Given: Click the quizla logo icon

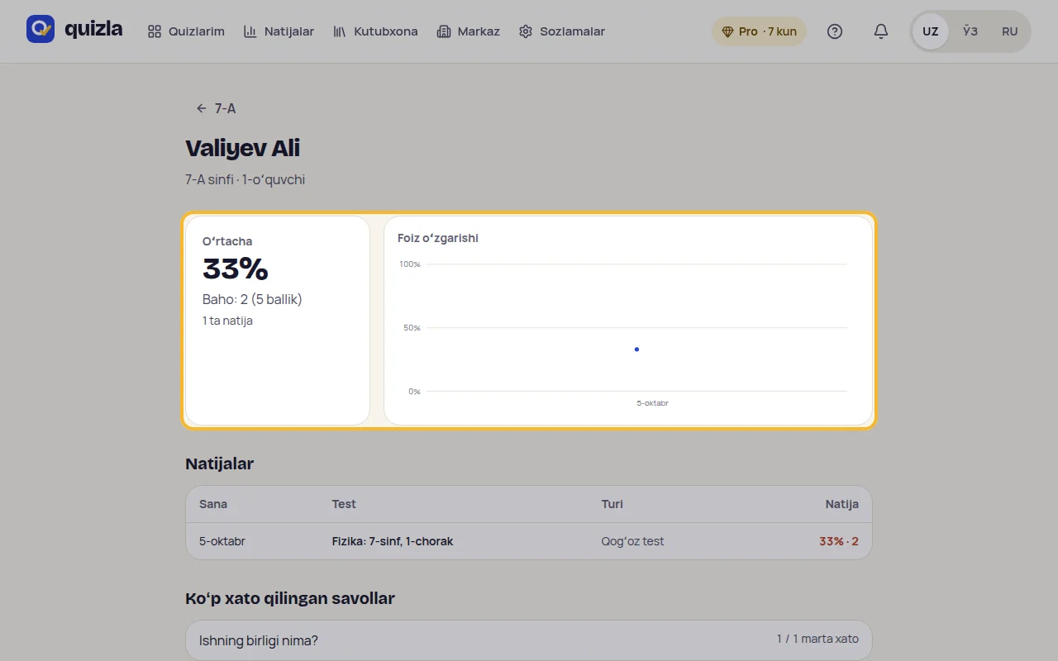Looking at the screenshot, I should pyautogui.click(x=41, y=30).
